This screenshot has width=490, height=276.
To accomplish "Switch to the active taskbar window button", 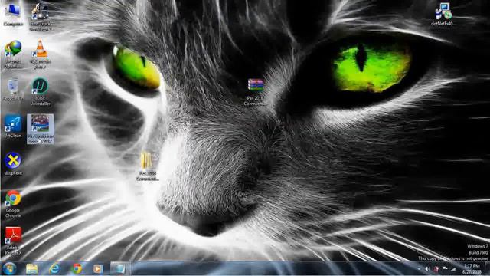I will coord(120,268).
